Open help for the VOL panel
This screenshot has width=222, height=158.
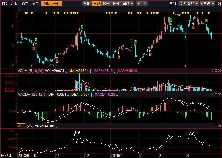click(x=212, y=71)
